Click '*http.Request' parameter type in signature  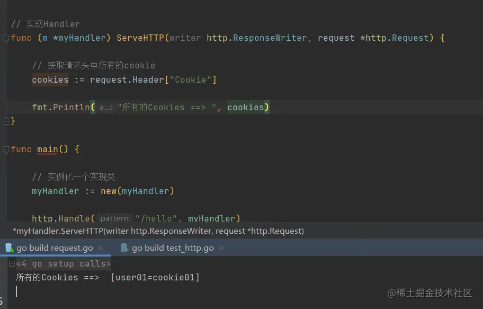click(x=395, y=38)
